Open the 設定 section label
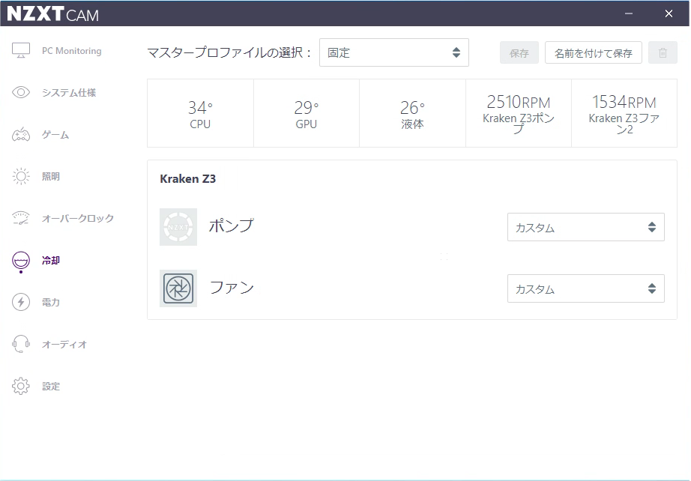Viewport: 691px width, 481px height. [x=51, y=387]
